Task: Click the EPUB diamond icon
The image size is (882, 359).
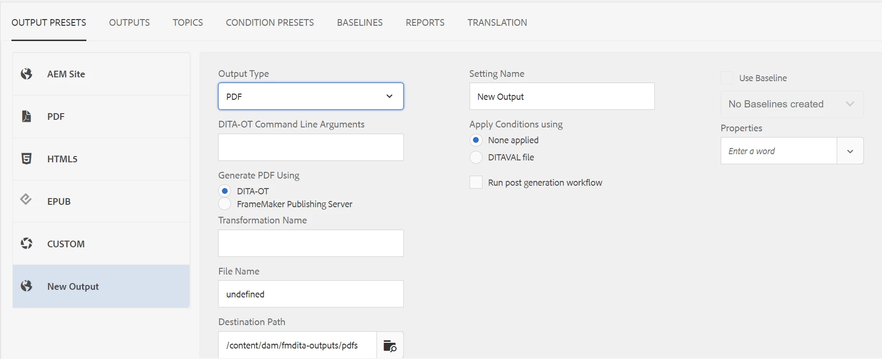Action: [26, 200]
